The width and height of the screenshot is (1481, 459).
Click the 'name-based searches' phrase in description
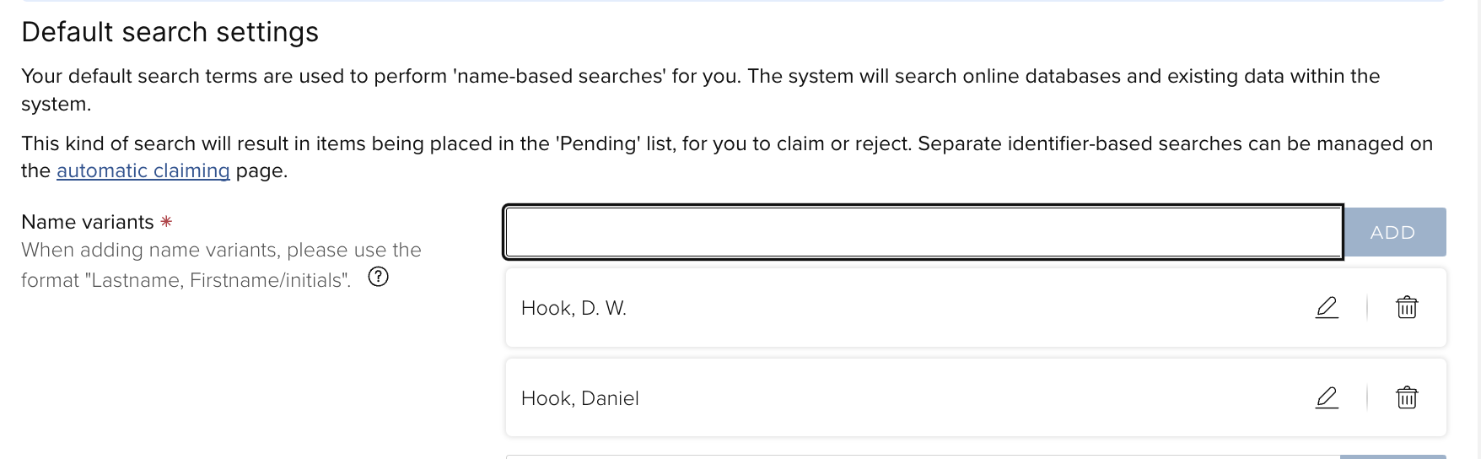[x=559, y=76]
